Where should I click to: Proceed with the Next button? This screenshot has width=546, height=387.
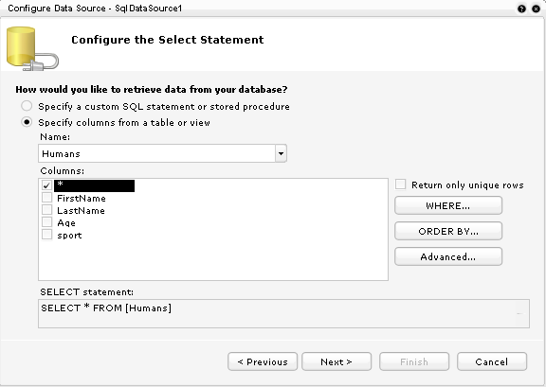(337, 361)
